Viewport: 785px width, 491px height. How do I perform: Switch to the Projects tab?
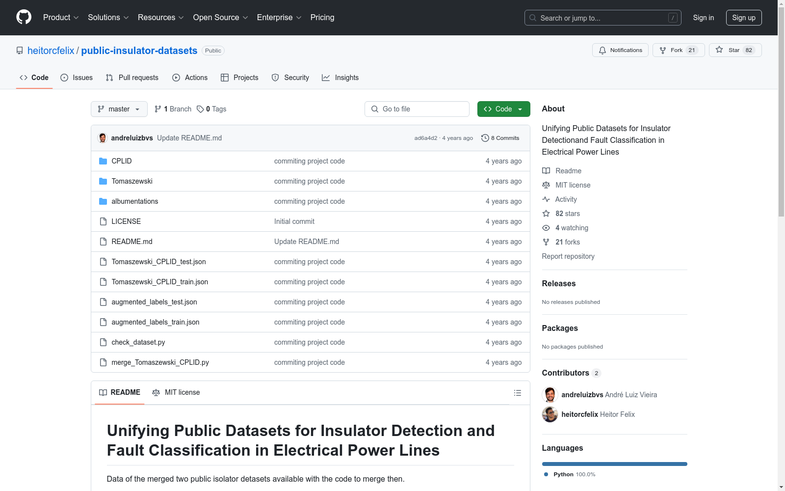coord(239,78)
